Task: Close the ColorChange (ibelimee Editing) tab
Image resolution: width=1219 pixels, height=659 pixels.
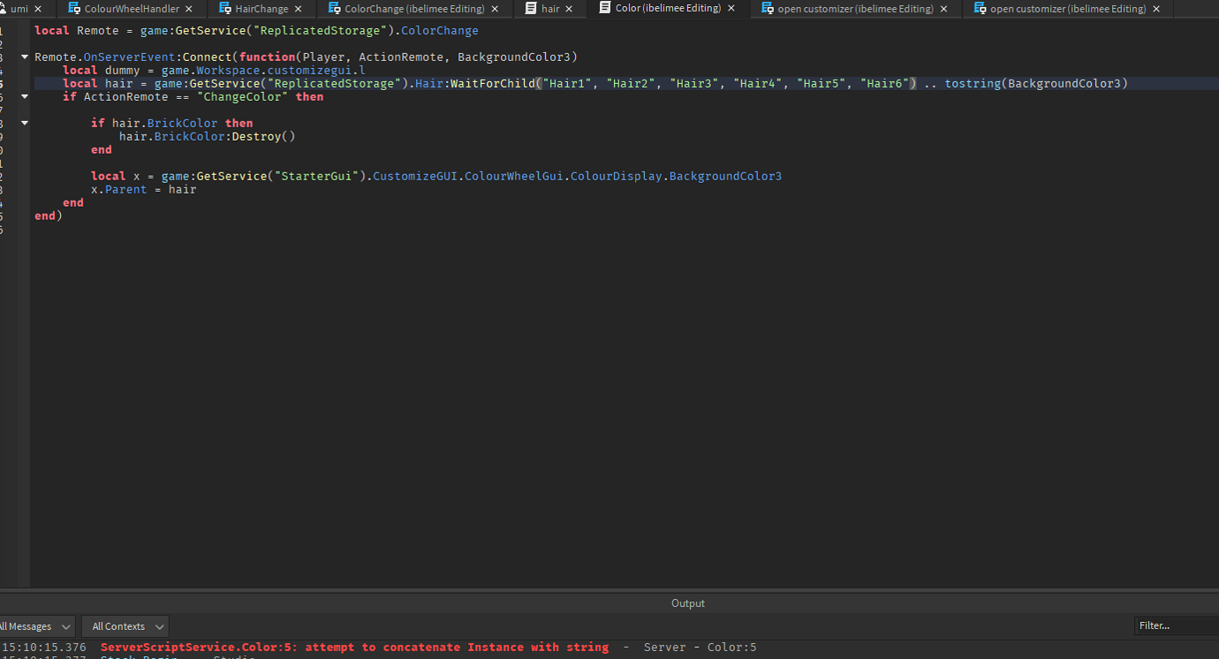Action: 495,9
